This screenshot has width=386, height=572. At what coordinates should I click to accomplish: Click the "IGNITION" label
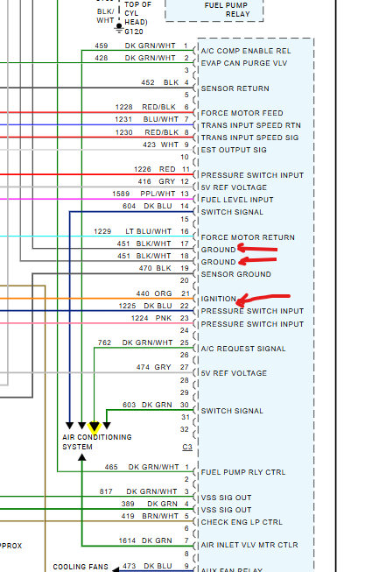(x=218, y=299)
